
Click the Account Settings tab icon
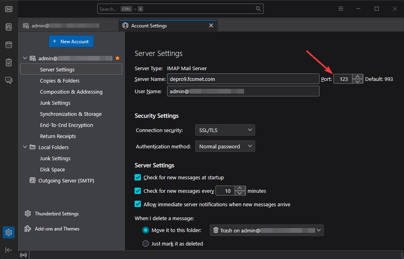pos(125,25)
